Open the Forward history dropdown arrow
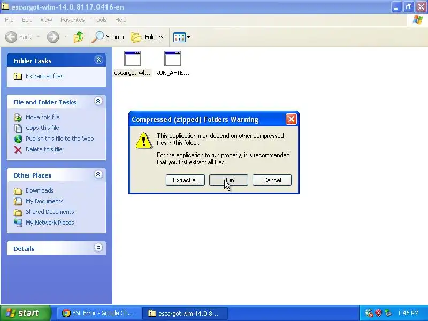This screenshot has width=428, height=321. point(65,37)
